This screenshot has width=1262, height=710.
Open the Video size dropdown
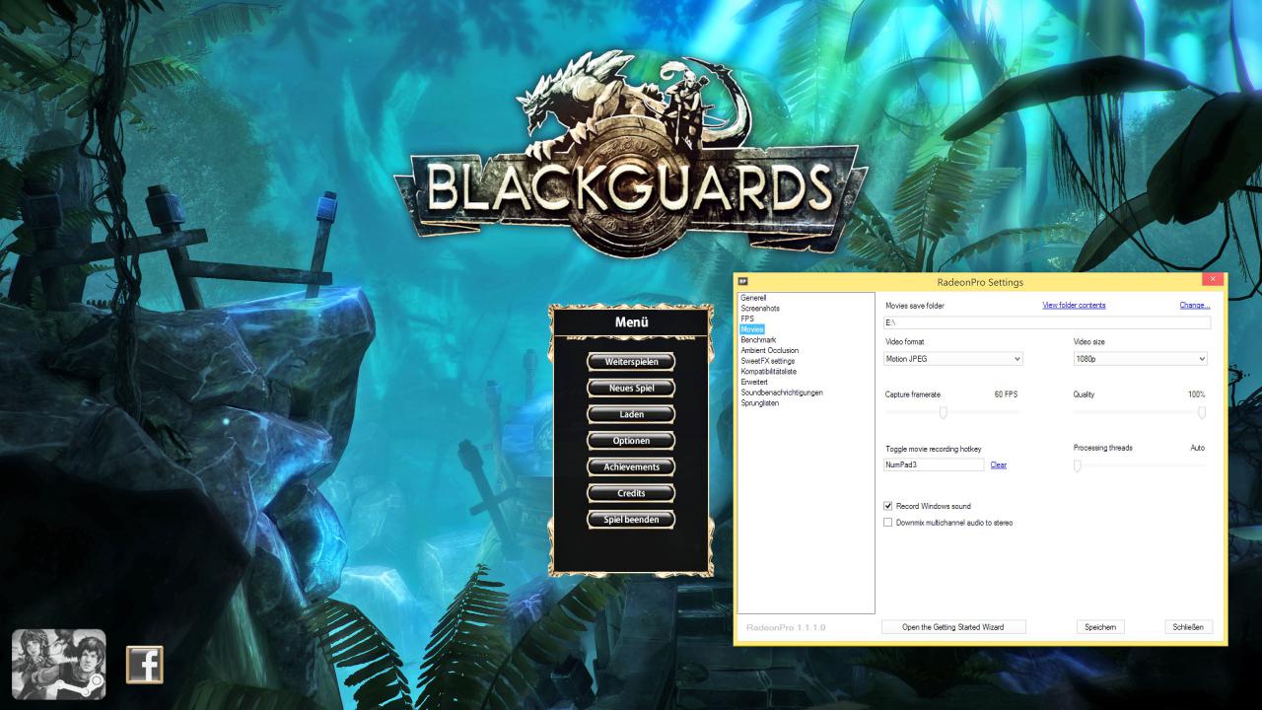click(1141, 359)
